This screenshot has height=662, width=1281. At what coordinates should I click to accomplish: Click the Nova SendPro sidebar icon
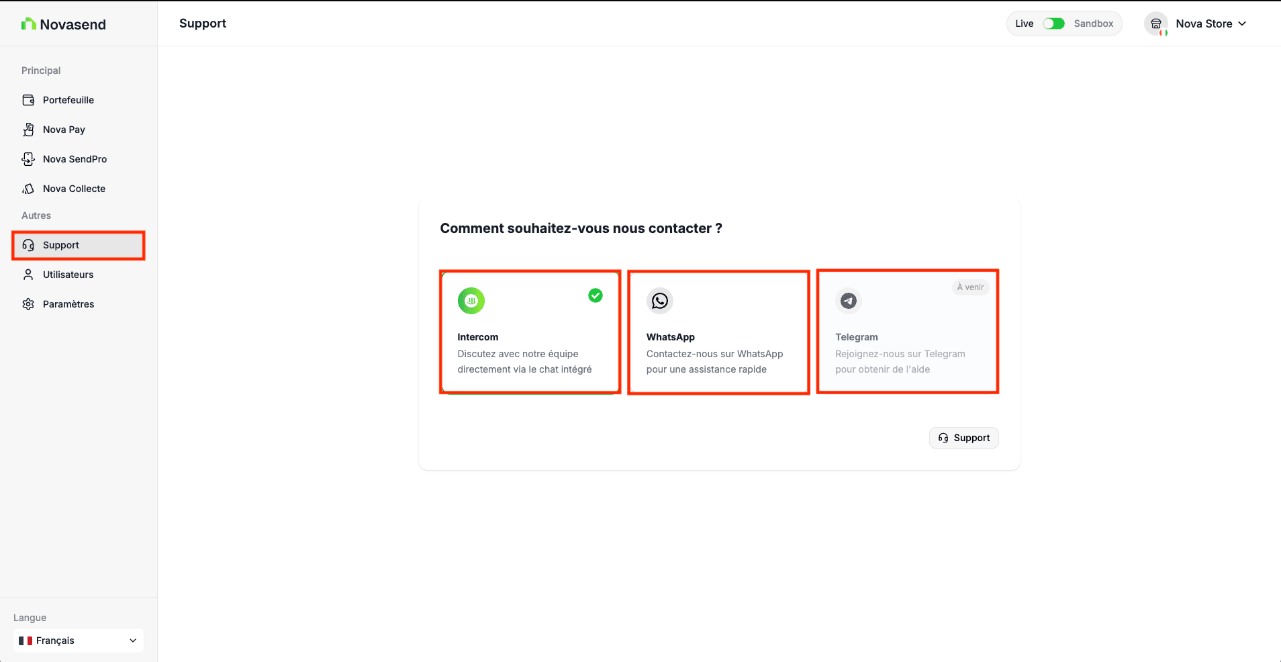coord(28,159)
